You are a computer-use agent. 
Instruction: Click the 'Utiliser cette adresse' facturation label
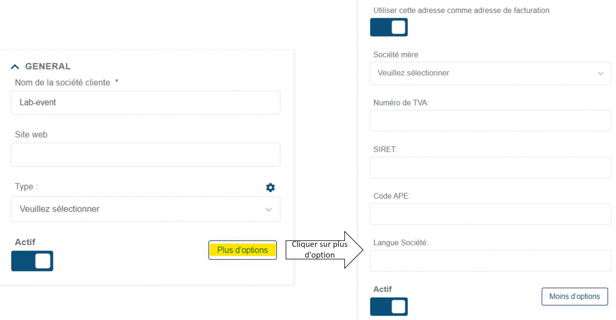[x=461, y=11]
